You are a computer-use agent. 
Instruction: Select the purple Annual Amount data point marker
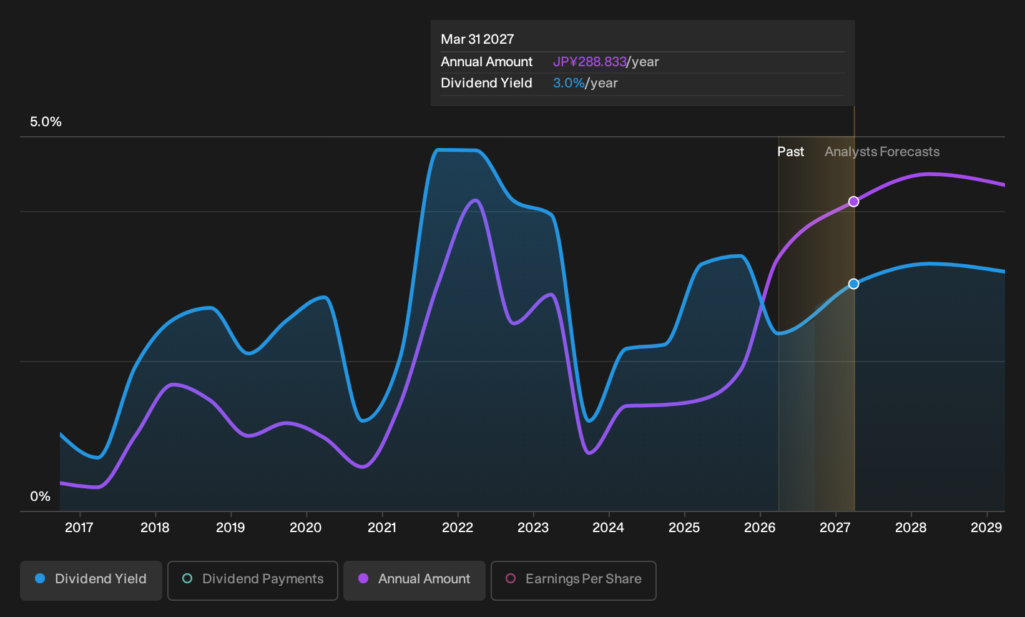tap(853, 202)
